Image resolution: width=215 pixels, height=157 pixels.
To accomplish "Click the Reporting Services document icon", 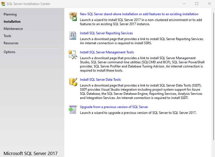I will [x=73, y=36].
